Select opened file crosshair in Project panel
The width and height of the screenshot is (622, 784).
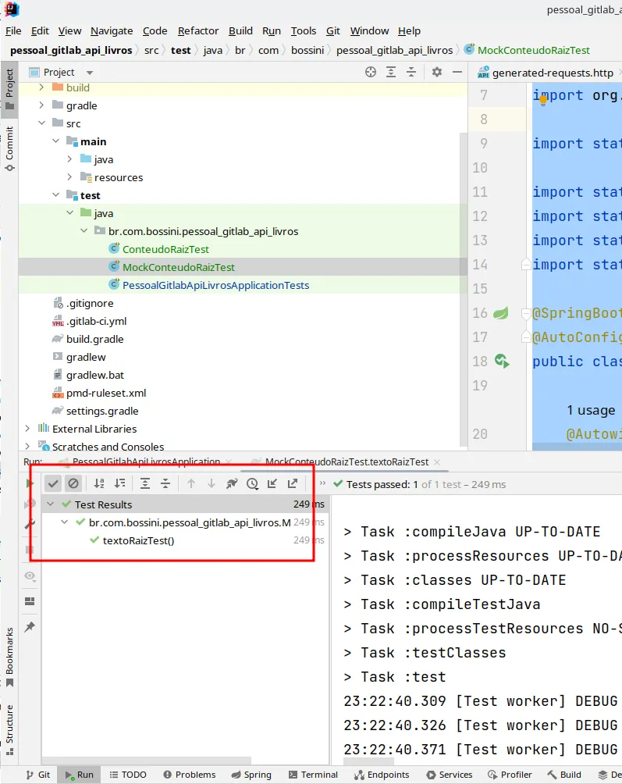coord(370,72)
